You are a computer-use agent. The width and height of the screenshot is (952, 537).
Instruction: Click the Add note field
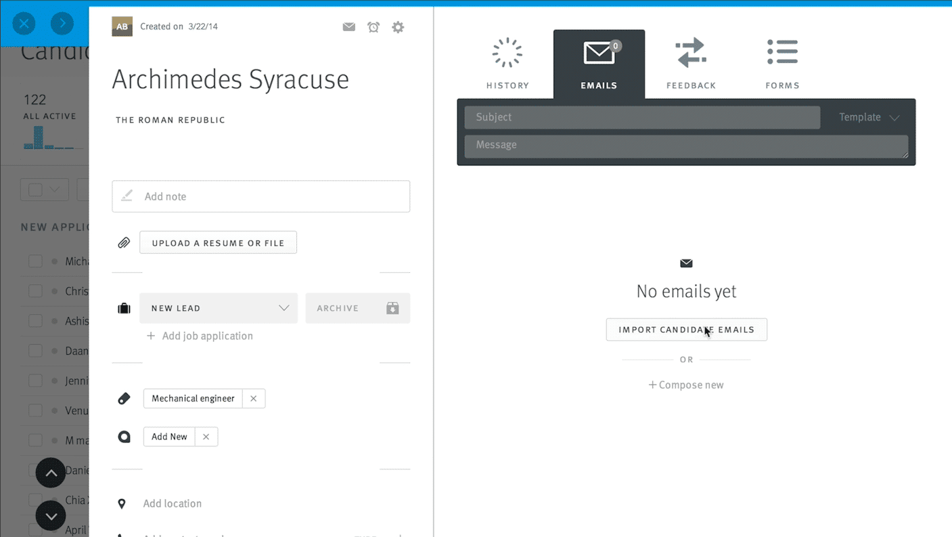[x=261, y=196]
